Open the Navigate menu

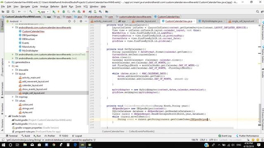coord(25,7)
